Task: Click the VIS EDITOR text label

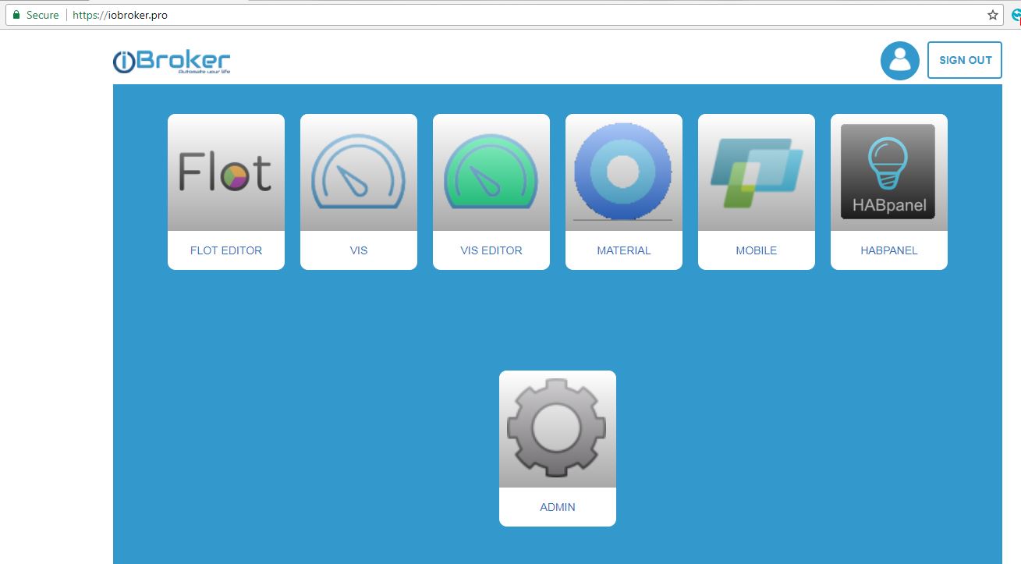Action: 491,250
